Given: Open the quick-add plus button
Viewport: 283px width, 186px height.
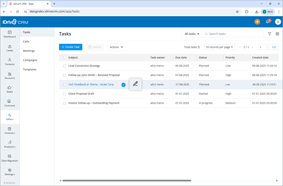Looking at the screenshot, I should point(257,22).
